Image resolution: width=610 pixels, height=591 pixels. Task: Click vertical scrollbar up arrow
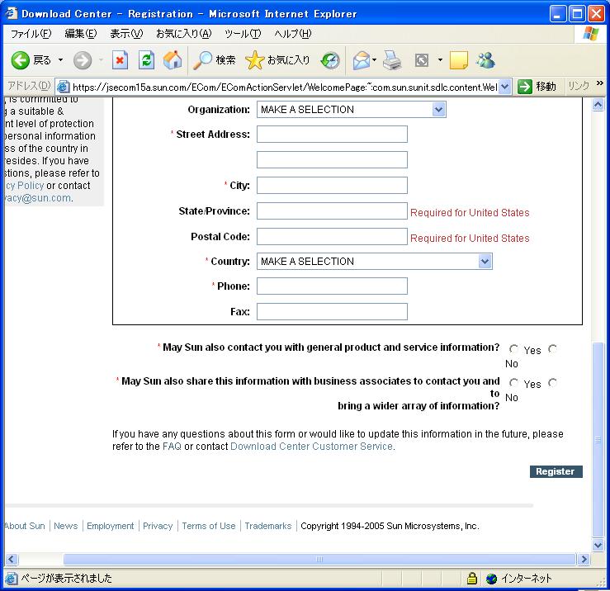598,105
